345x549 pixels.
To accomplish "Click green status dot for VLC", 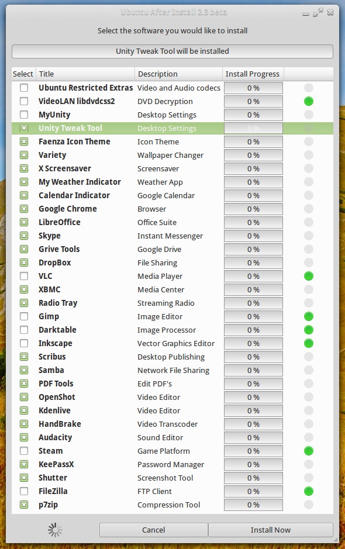I will 309,276.
